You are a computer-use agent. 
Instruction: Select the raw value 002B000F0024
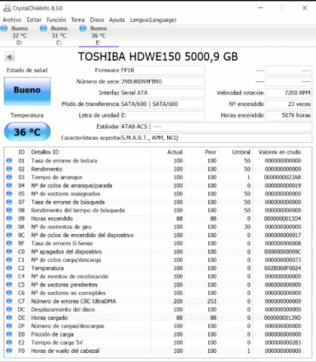(283, 268)
